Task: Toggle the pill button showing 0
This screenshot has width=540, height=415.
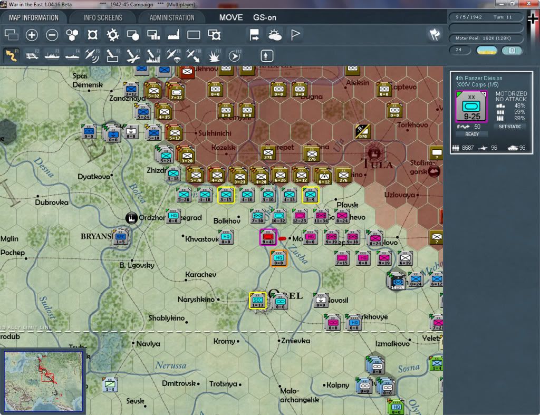Action: point(512,50)
